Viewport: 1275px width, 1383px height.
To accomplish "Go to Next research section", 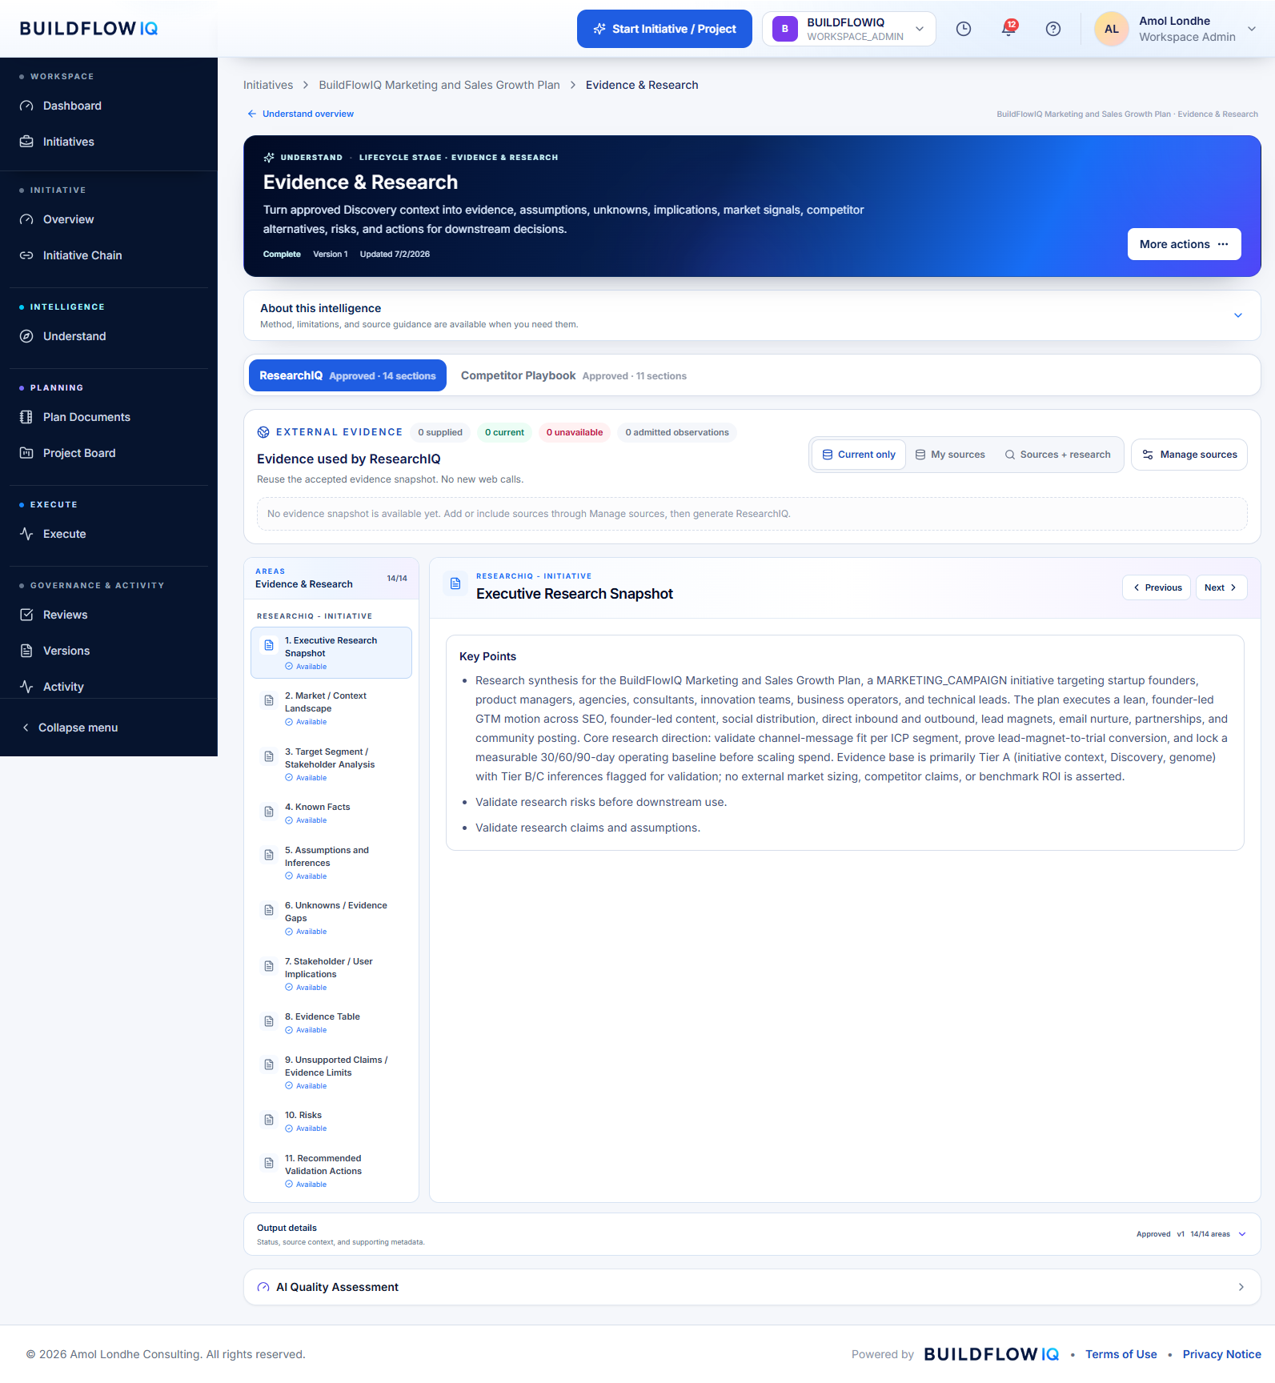I will pos(1221,587).
